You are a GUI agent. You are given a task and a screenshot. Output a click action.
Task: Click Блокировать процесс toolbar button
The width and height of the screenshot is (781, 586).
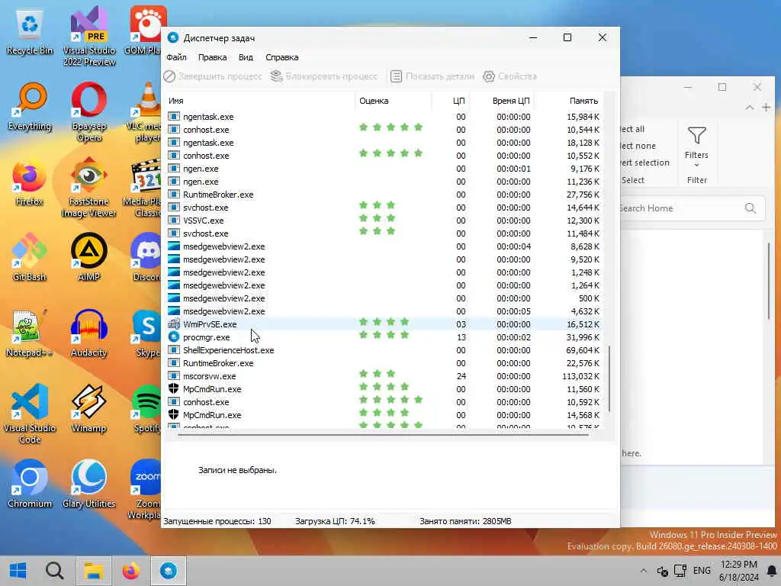(323, 76)
